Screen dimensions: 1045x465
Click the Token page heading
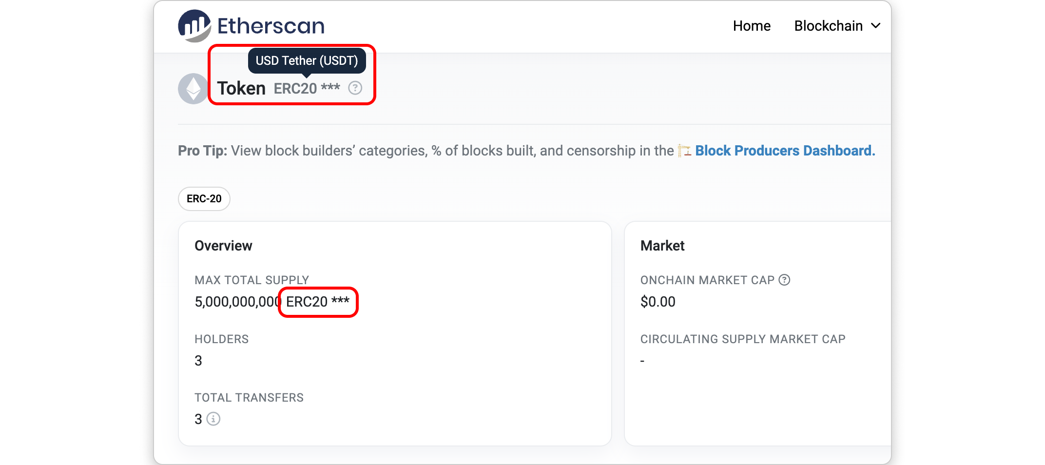[241, 89]
